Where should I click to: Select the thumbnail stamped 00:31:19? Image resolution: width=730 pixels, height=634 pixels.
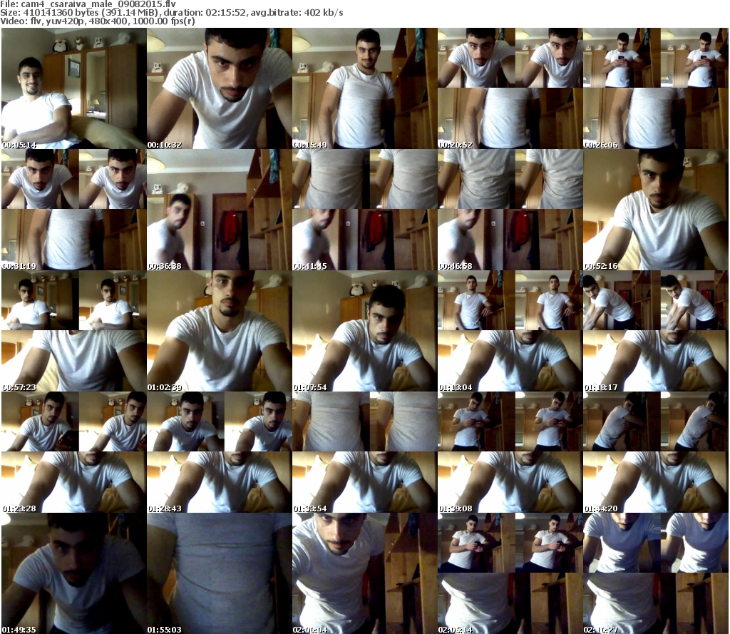tap(74, 210)
